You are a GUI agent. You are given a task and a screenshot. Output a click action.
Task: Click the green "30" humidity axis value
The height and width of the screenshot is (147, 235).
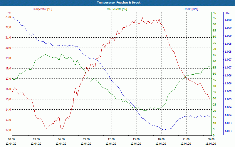point(214,98)
